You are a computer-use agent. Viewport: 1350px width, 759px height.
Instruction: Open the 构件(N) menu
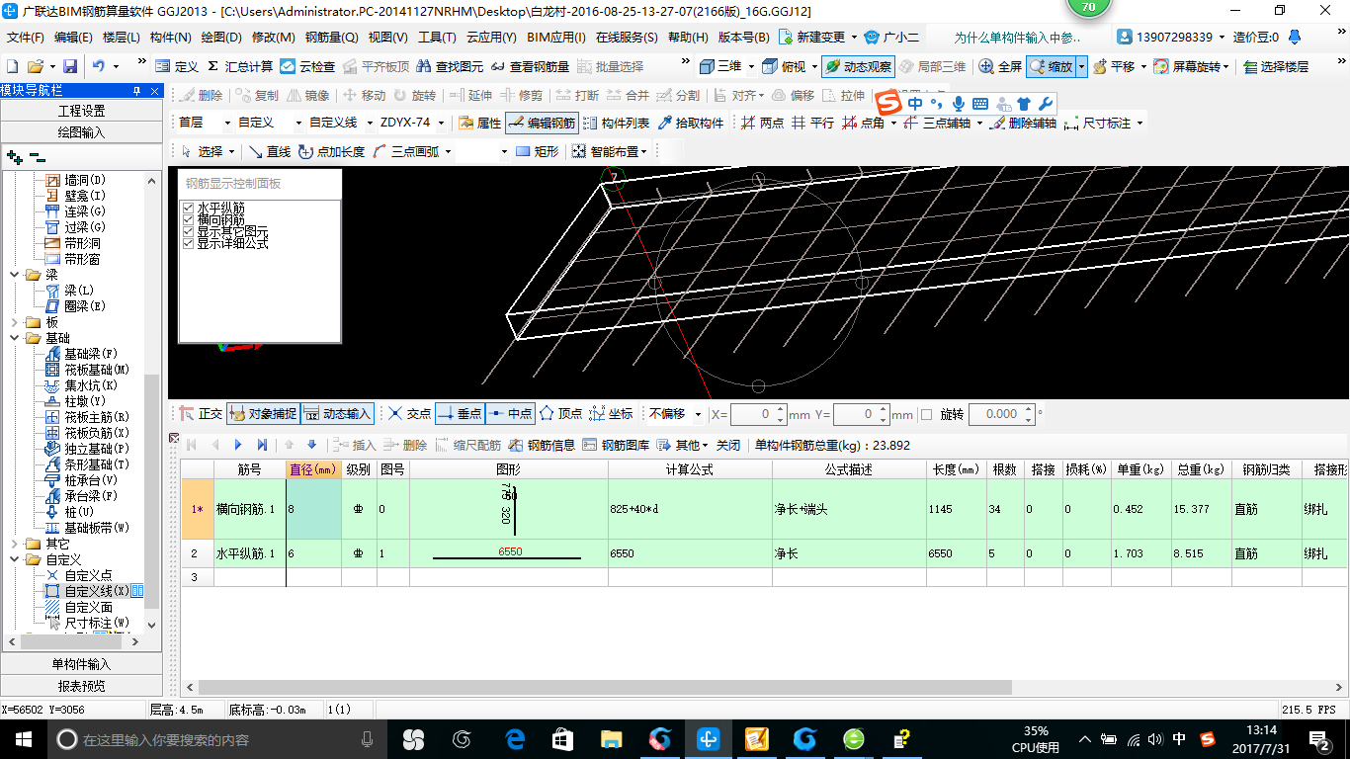pos(170,38)
